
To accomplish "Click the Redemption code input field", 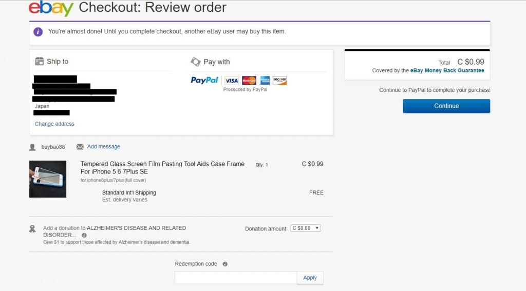I will 236,278.
